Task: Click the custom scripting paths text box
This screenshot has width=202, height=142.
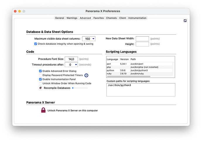Action: click(x=141, y=90)
